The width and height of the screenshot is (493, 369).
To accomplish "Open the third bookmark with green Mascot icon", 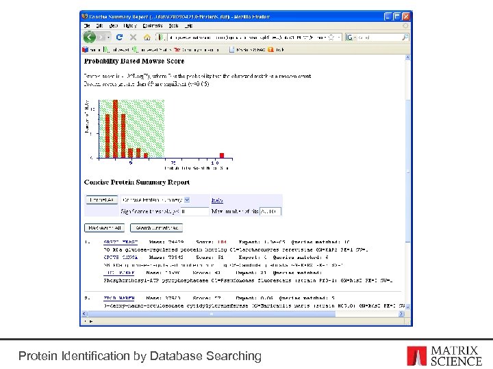I will (153, 50).
